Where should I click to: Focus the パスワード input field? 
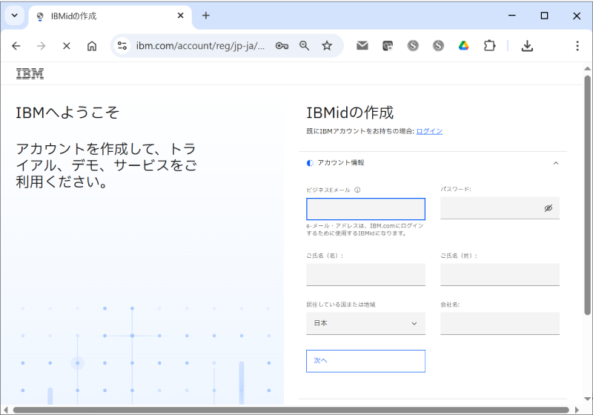[500, 208]
